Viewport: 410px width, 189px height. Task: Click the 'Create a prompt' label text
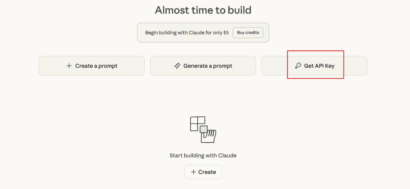(x=96, y=66)
